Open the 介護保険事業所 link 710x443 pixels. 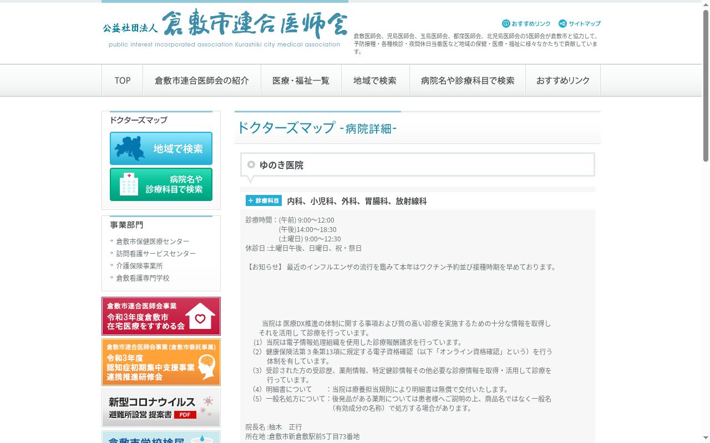click(139, 266)
